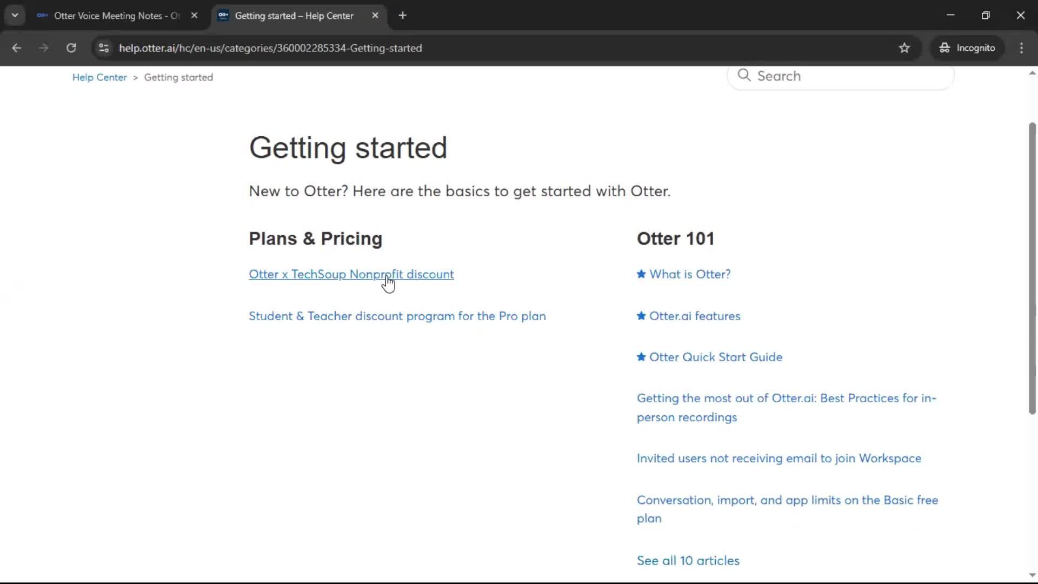Open site information icon in address bar
This screenshot has width=1038, height=584.
104,48
